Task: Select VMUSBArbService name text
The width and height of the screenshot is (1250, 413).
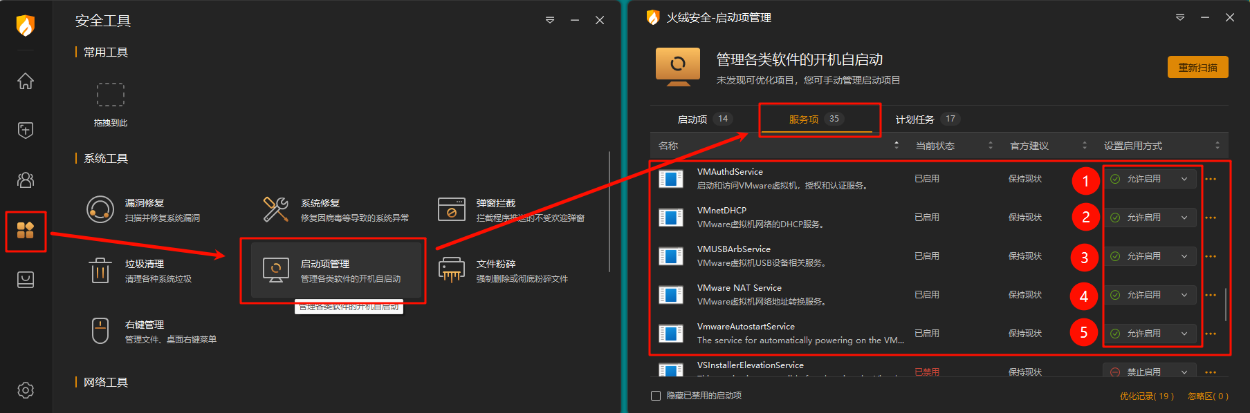Action: point(734,249)
